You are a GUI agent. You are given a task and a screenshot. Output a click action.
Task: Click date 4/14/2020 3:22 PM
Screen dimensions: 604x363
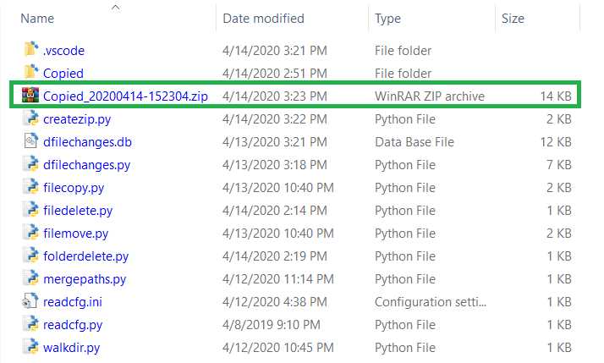pos(275,119)
